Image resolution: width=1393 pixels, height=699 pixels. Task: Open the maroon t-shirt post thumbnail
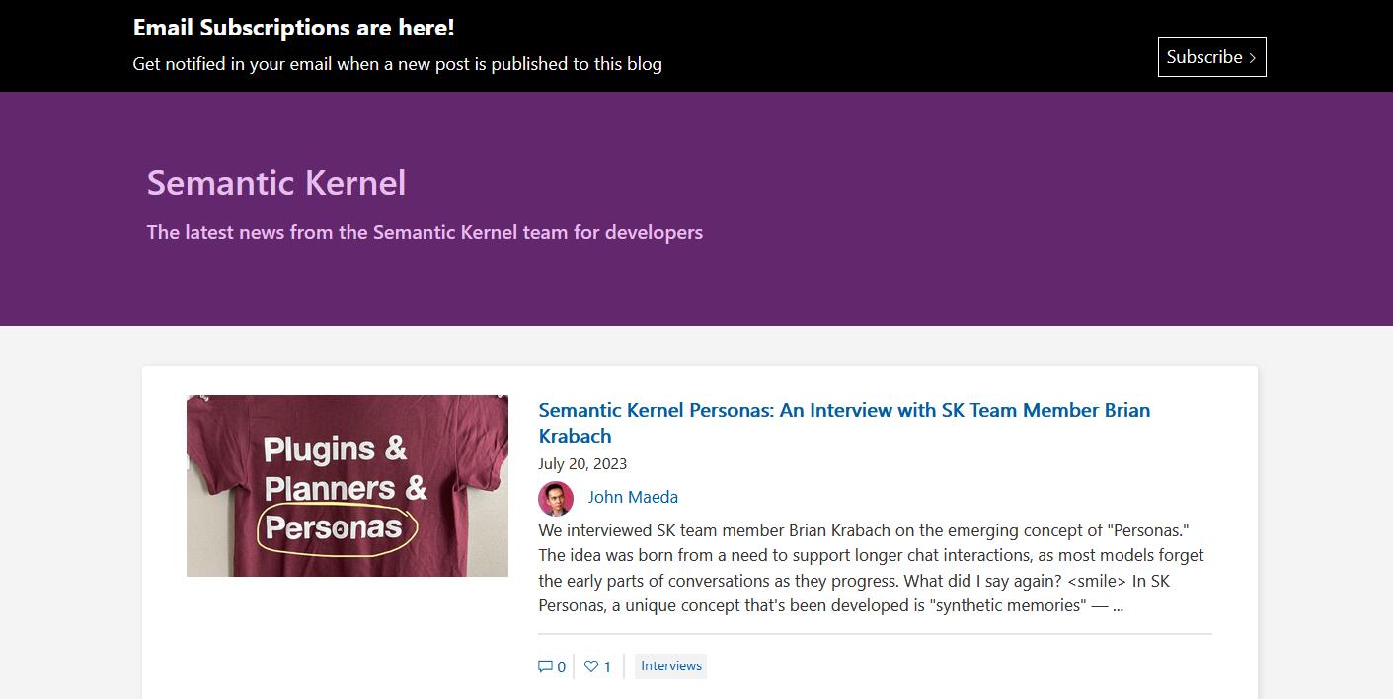click(x=347, y=485)
